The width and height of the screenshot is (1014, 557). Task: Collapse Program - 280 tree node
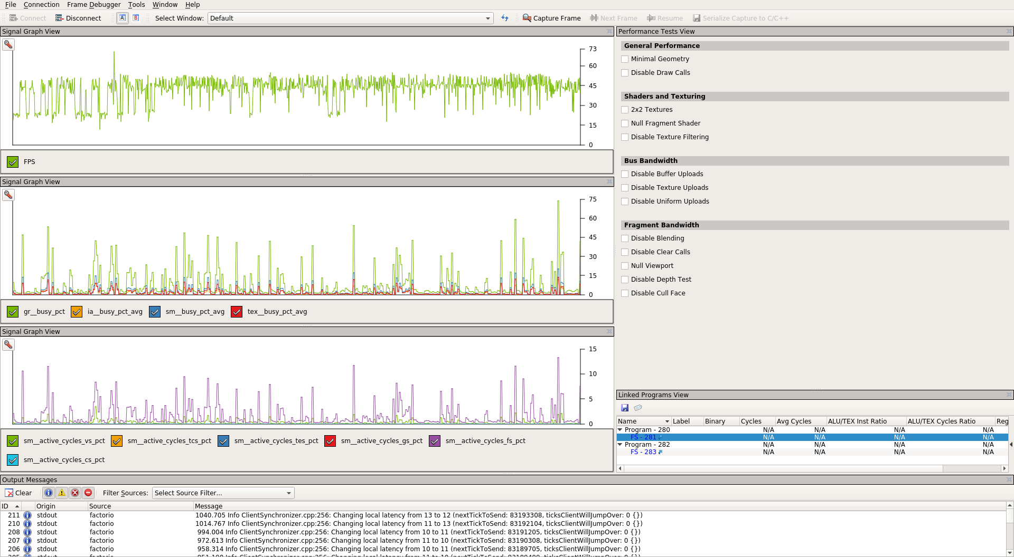coord(620,430)
